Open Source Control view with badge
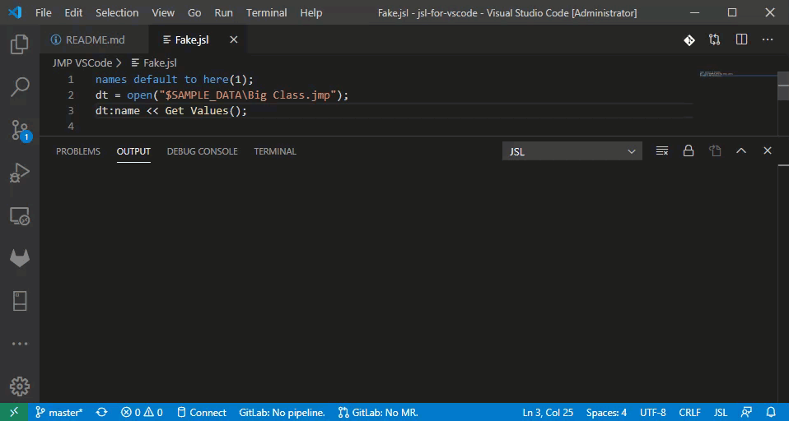This screenshot has width=789, height=421. click(x=20, y=131)
